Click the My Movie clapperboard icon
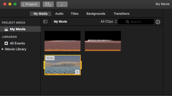 [x=6, y=29]
